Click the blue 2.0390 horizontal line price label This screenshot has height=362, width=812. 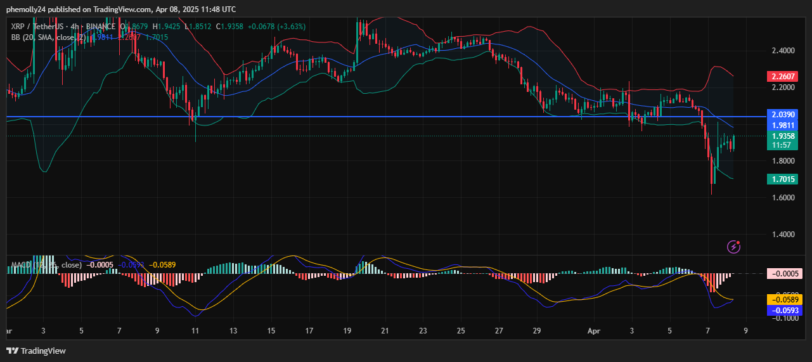pos(785,115)
